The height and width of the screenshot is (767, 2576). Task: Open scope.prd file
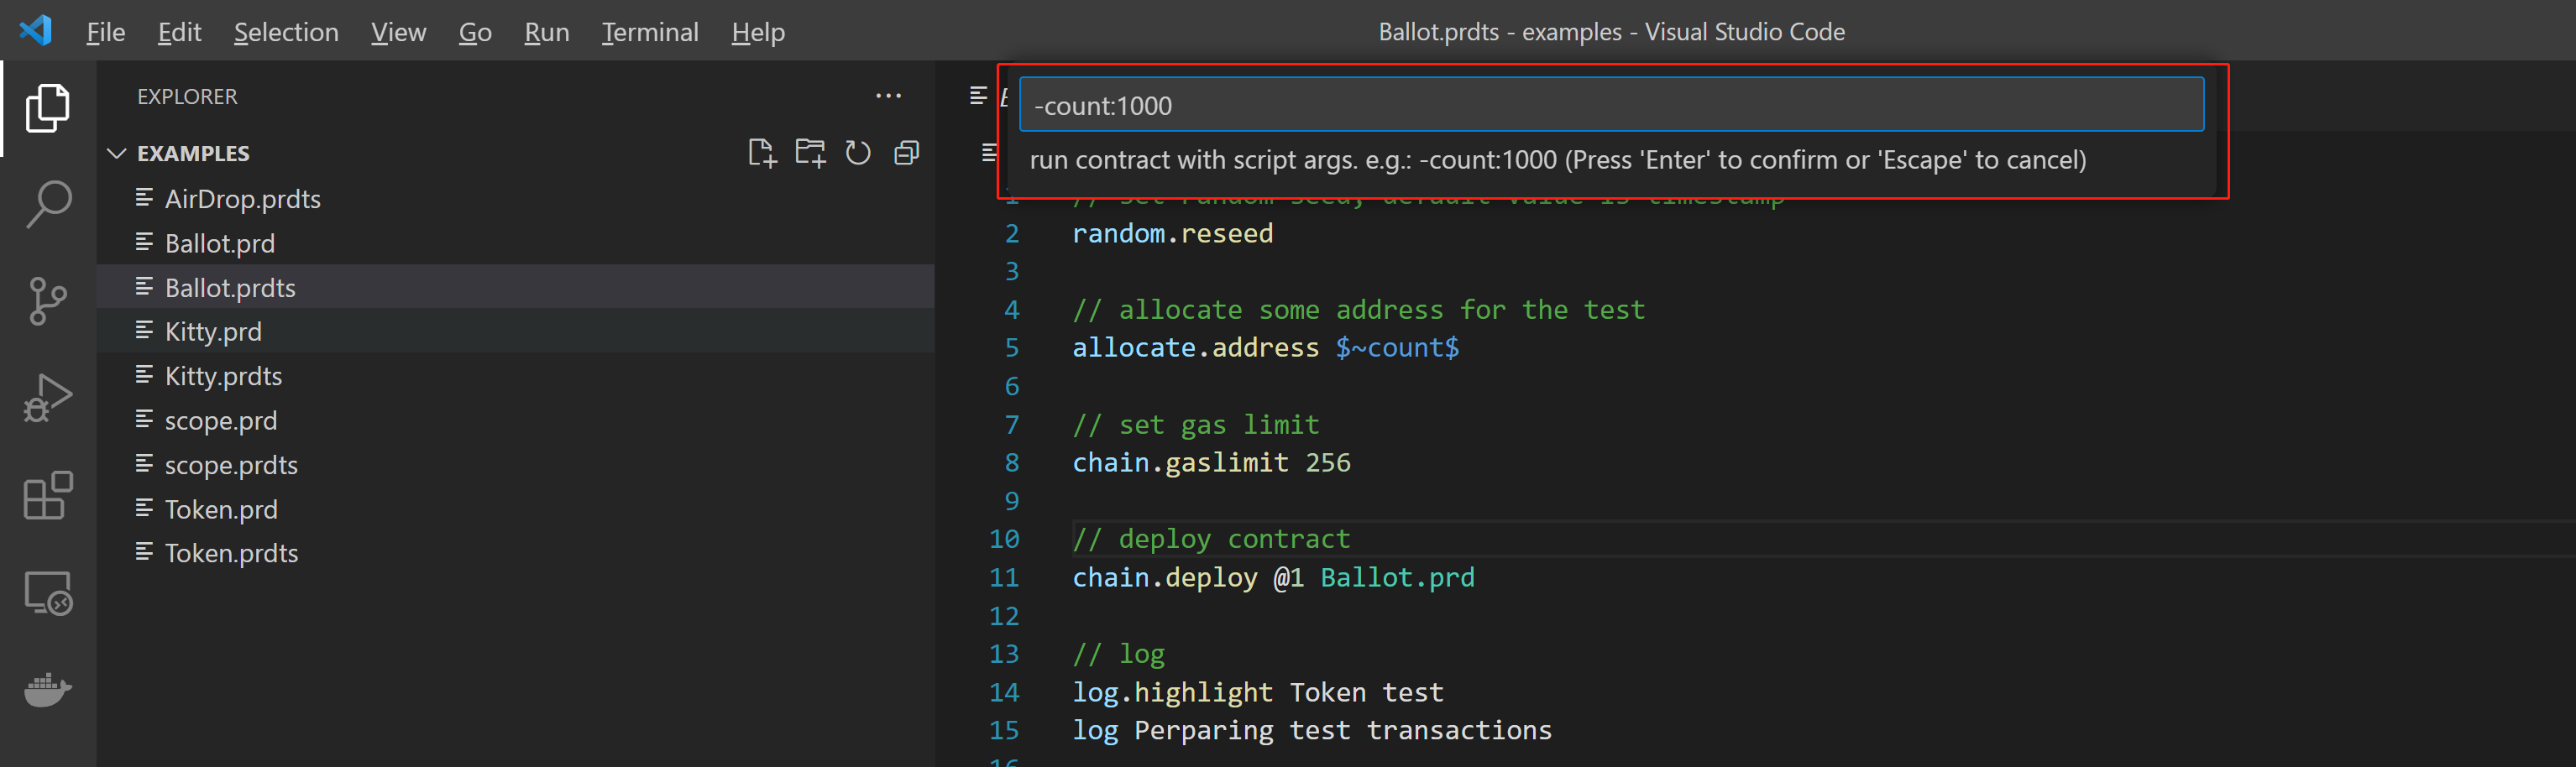pyautogui.click(x=515, y=420)
